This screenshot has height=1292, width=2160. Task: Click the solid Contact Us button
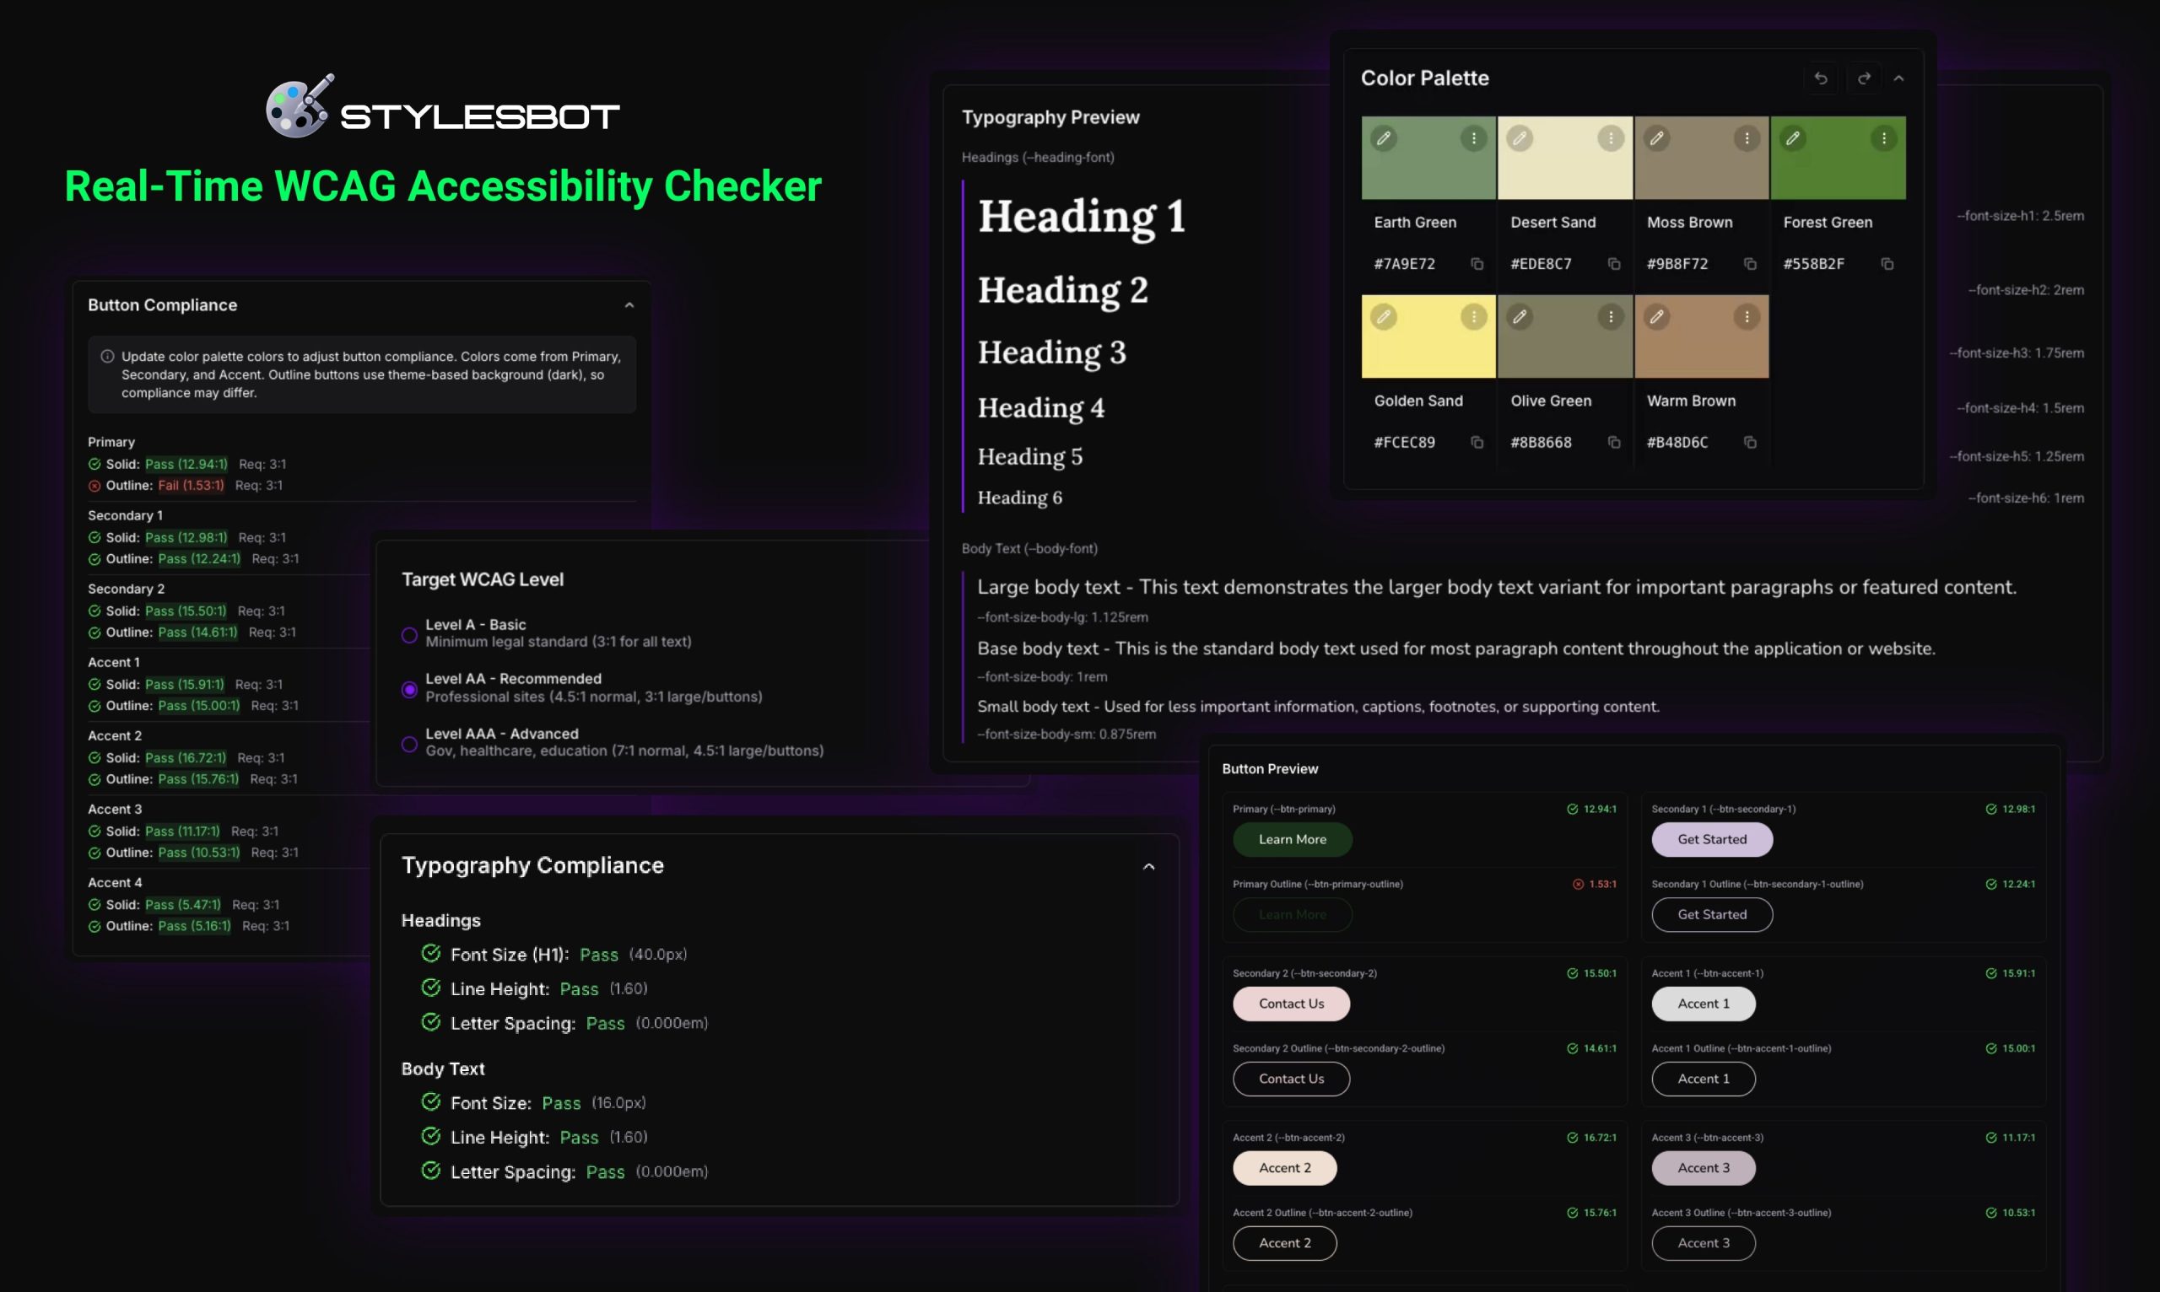coord(1291,1003)
